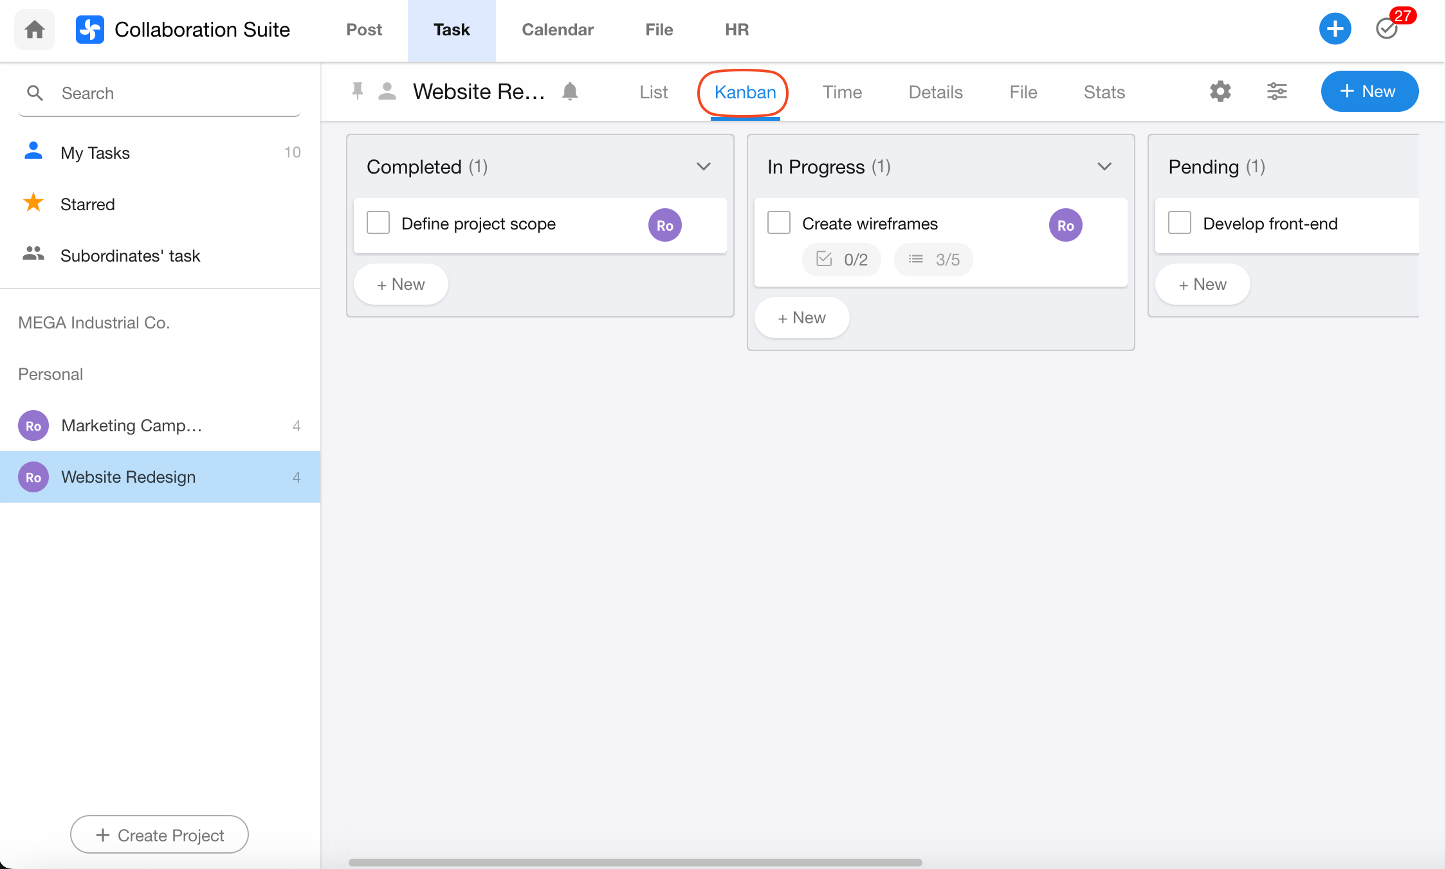Click the Create Project button

tap(160, 835)
